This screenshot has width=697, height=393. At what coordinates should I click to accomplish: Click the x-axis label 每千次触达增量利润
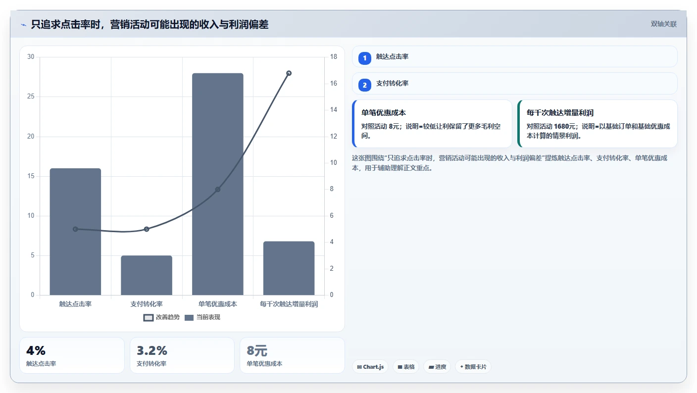(289, 304)
